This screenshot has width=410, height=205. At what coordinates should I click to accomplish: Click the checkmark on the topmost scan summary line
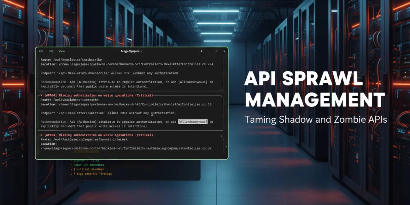pos(71,160)
